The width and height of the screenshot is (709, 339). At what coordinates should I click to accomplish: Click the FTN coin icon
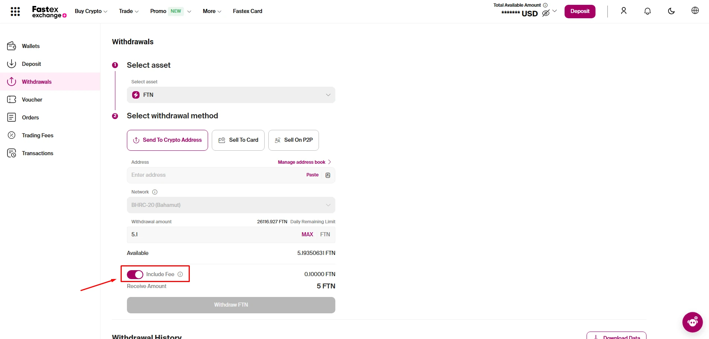tap(136, 95)
